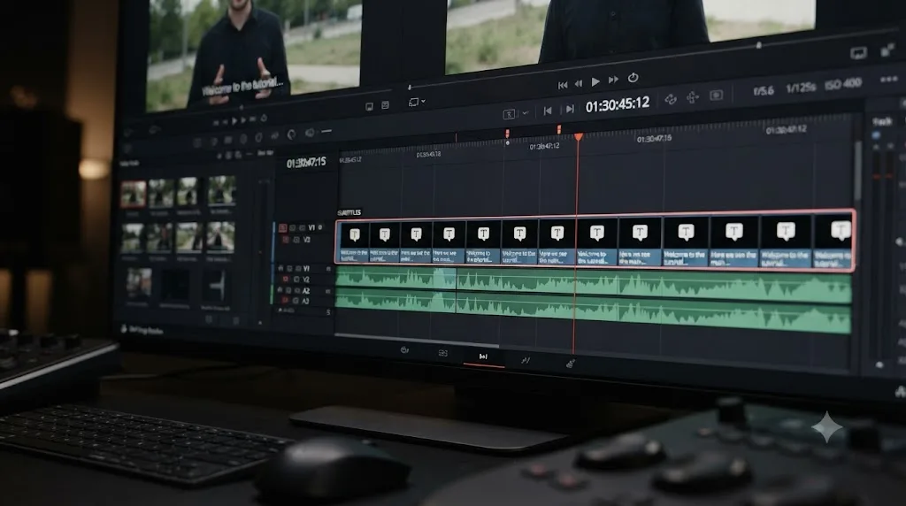Go to previous edit point beside the timecode
Screen dimensions: 906x506
tap(547, 111)
